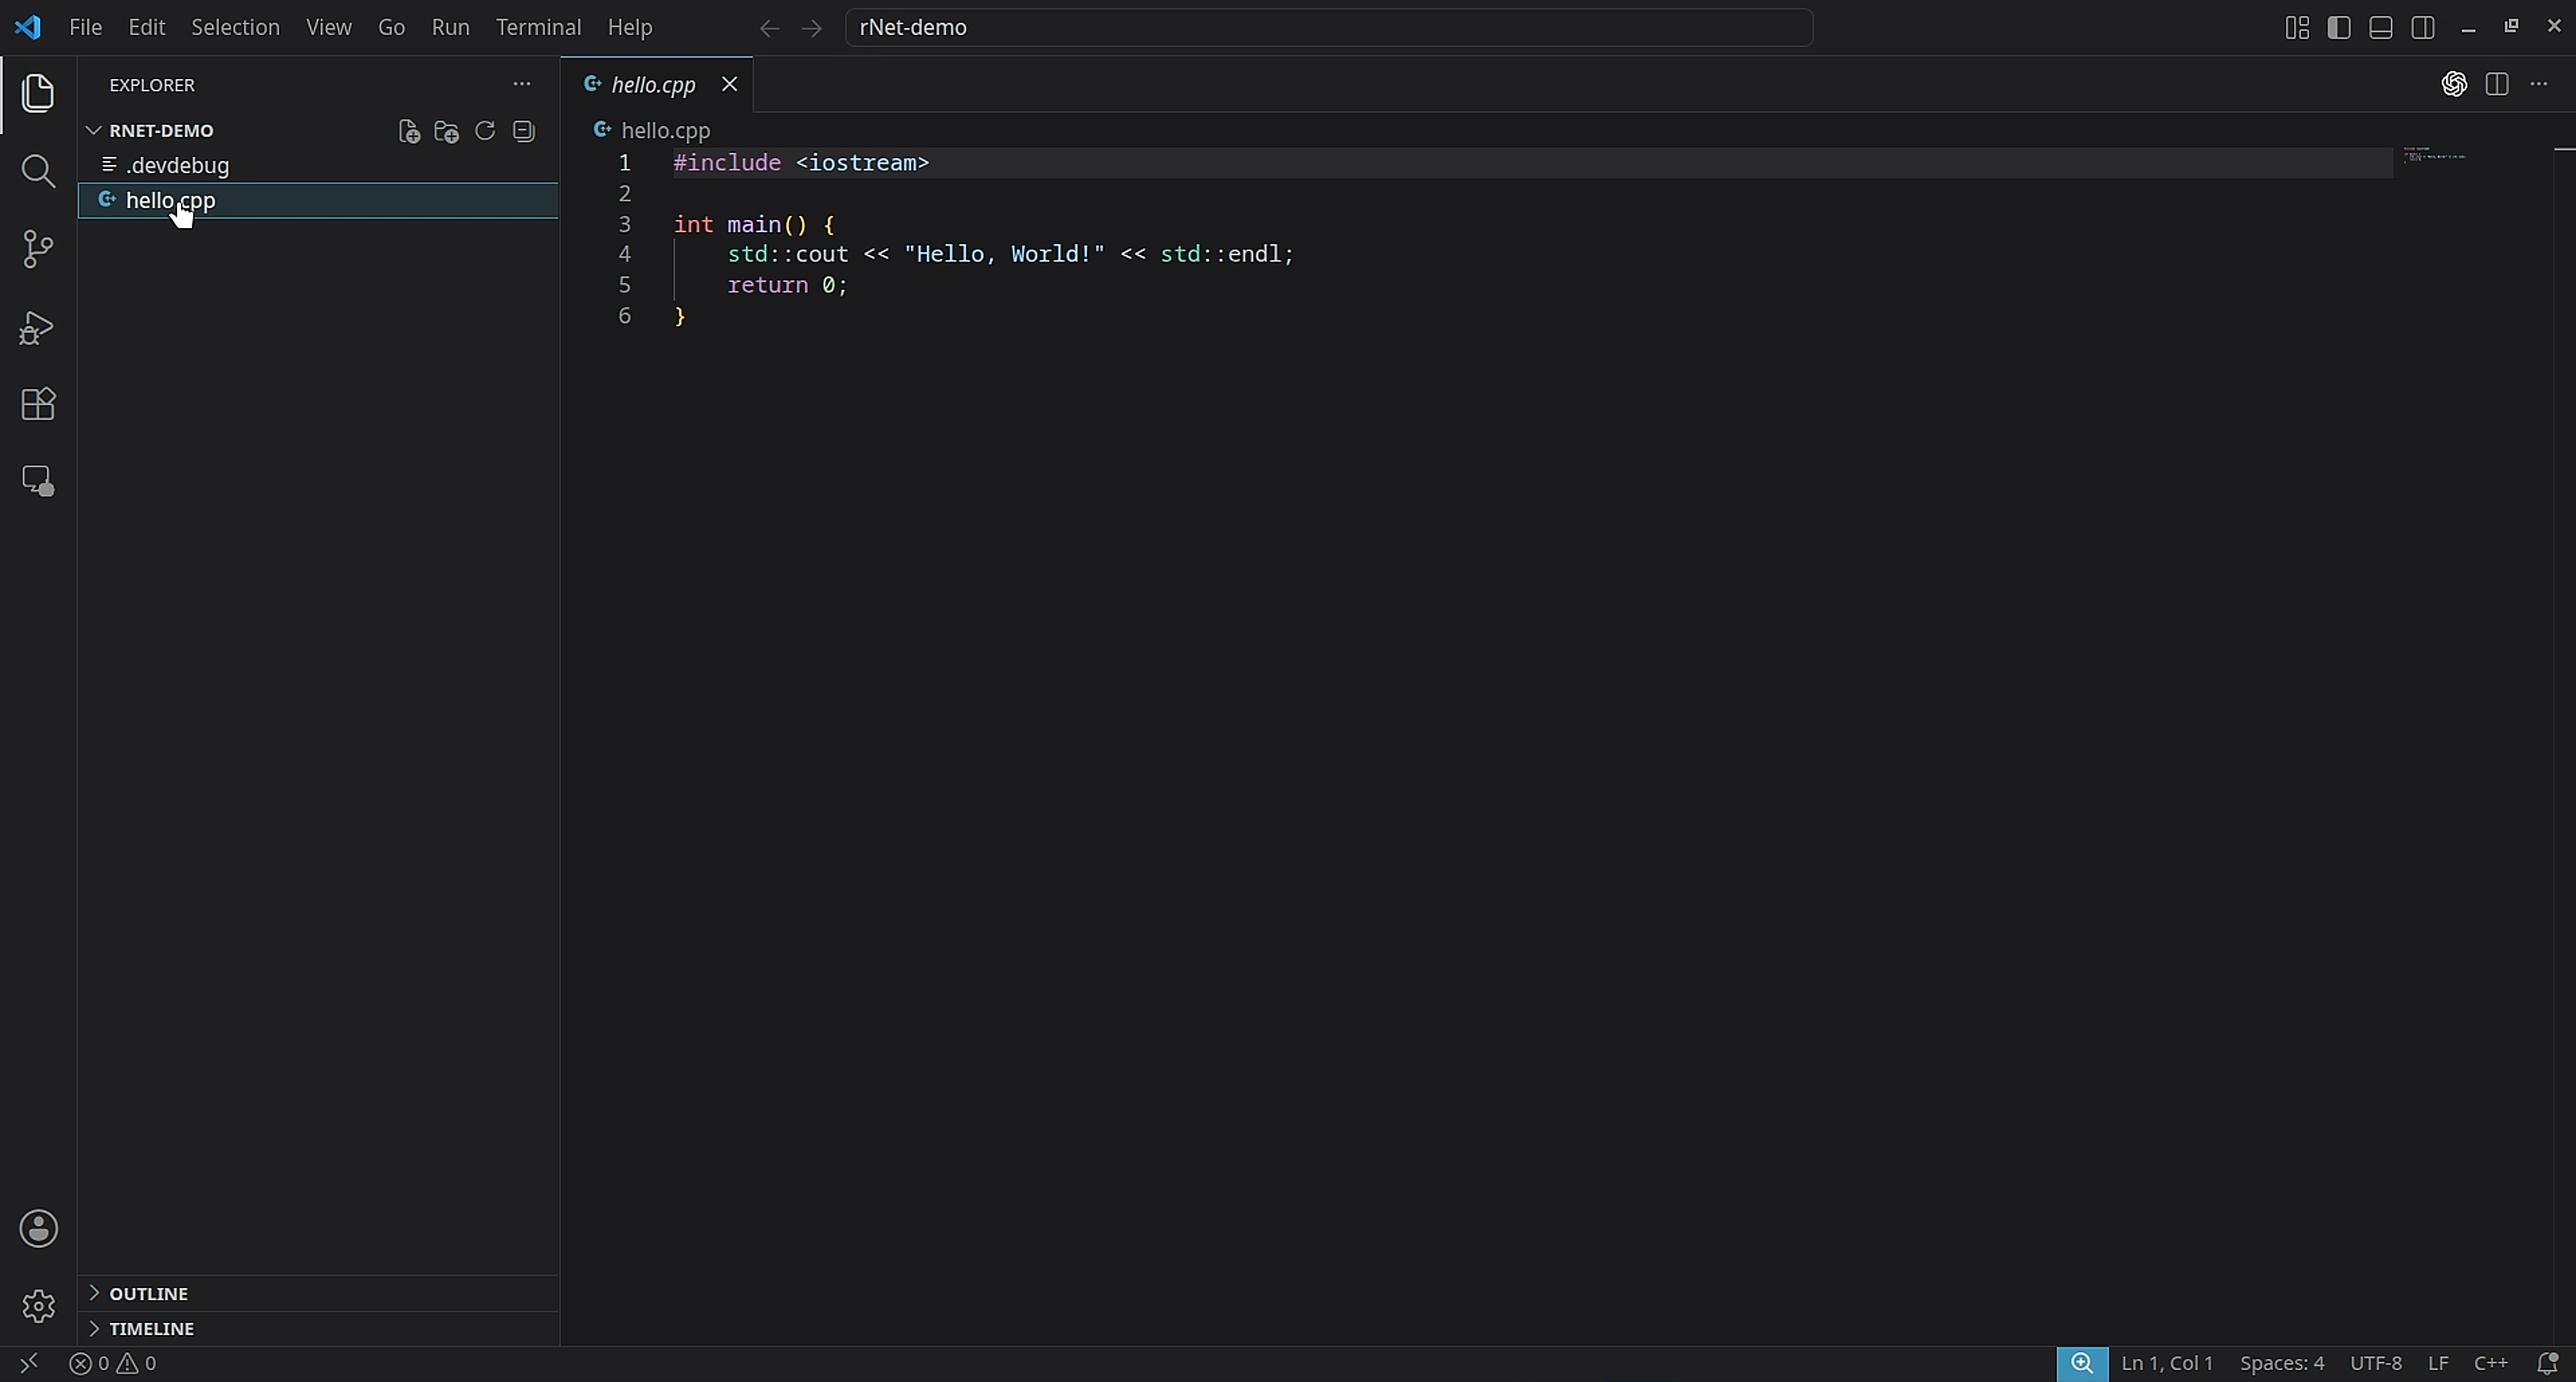Viewport: 2576px width, 1382px height.
Task: Open the File menu
Action: tap(86, 27)
